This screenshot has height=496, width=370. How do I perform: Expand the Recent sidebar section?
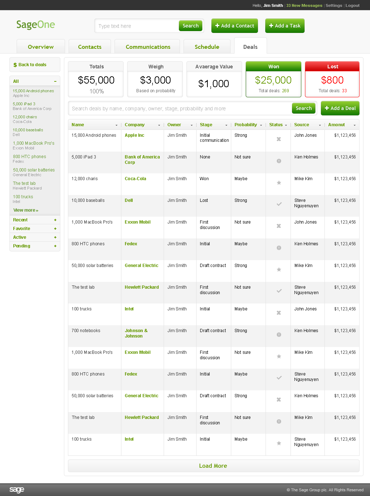[55, 220]
